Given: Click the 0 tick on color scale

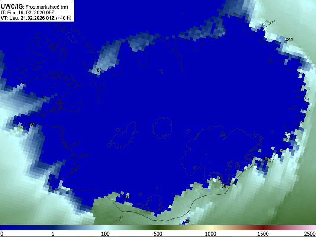Looking at the screenshot, I should coord(2,234).
